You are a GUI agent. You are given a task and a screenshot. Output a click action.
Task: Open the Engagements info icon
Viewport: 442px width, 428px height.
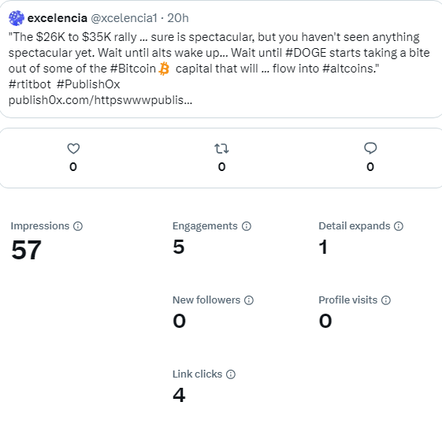click(x=247, y=226)
